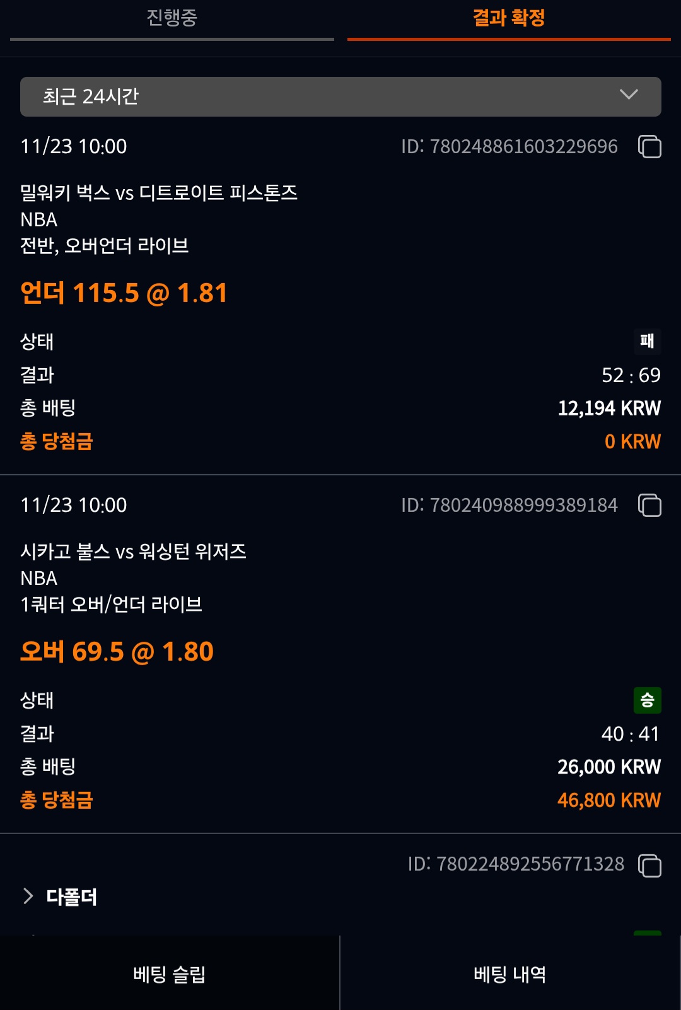Click the 26,000 KRW total bet amount
The width and height of the screenshot is (681, 1010).
(608, 767)
